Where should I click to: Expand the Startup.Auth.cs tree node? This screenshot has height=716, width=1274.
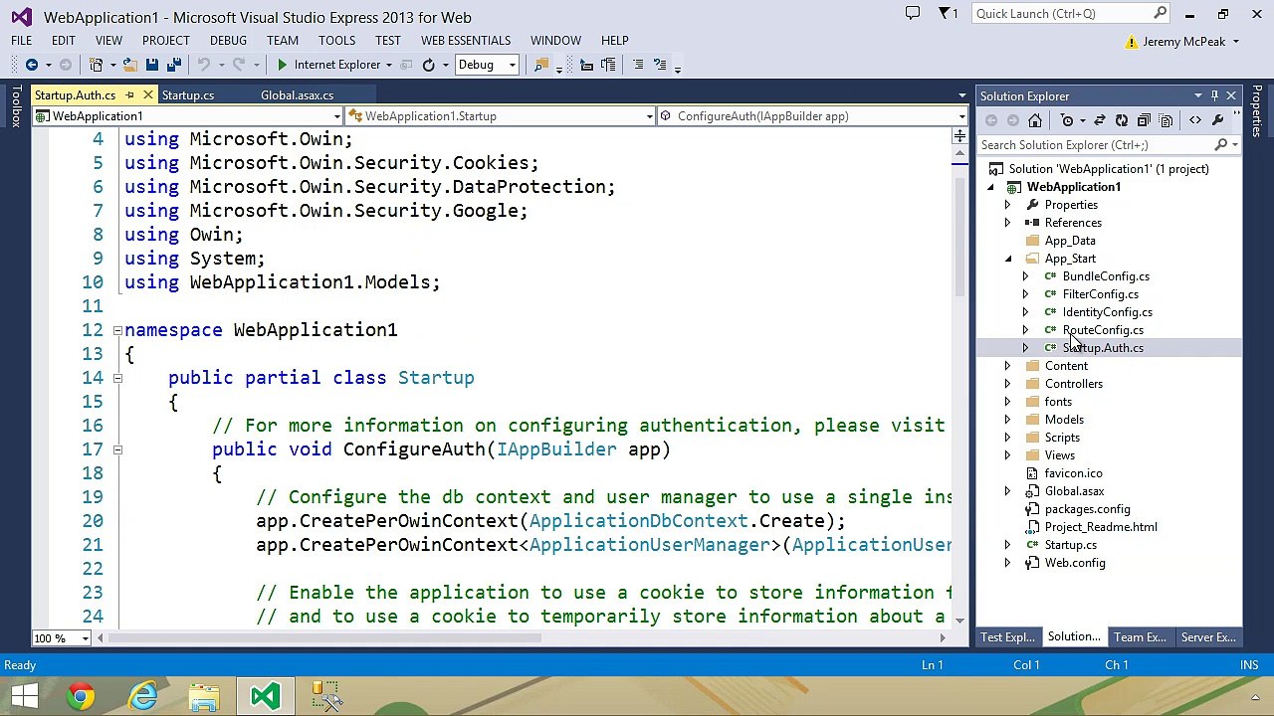(1025, 348)
